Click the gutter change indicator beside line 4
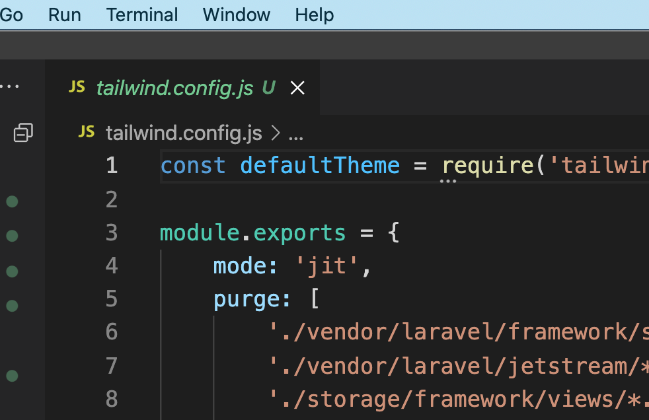The image size is (649, 420). [x=13, y=271]
